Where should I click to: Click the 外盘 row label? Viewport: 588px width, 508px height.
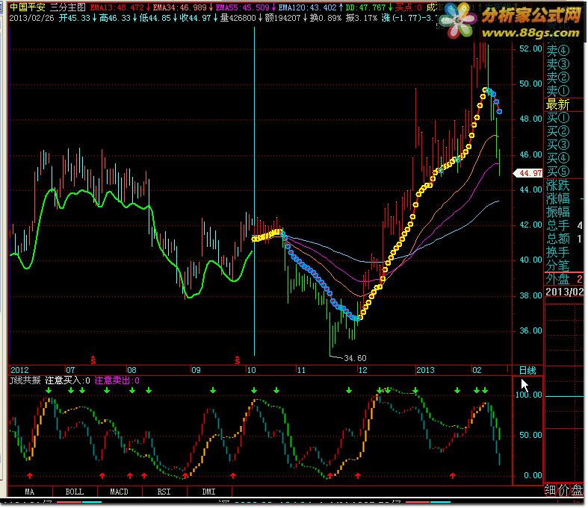(x=558, y=279)
